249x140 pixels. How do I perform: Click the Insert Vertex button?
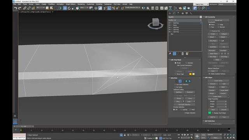click(218, 81)
